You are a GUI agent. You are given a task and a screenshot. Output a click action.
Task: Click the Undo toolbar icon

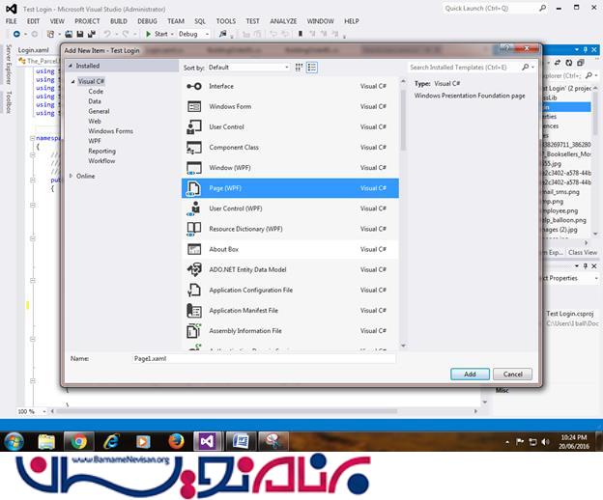107,34
